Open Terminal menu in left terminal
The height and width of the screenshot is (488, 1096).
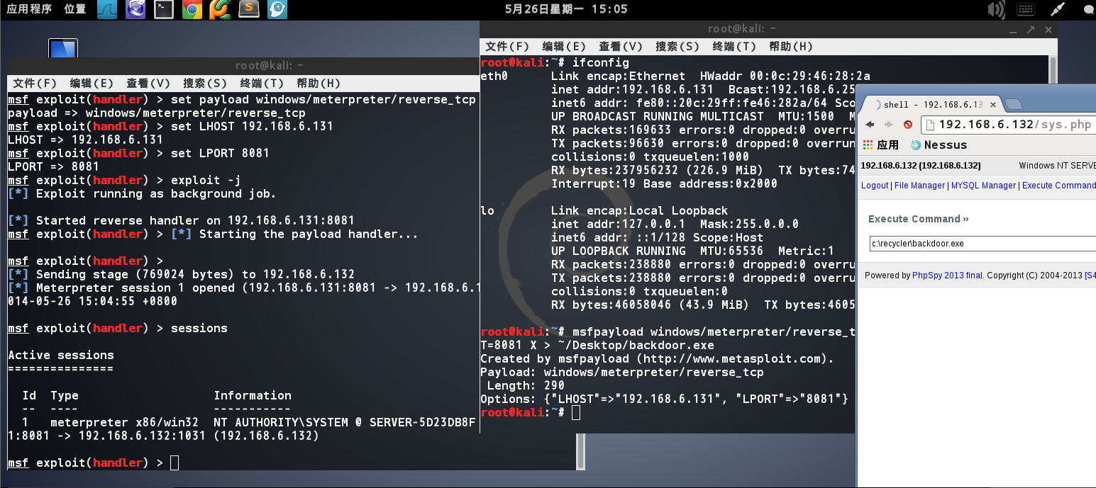[262, 83]
